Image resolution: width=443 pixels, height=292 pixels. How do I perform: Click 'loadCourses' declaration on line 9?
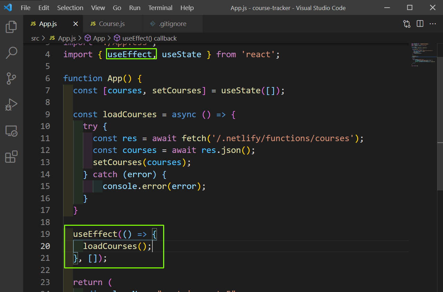(x=130, y=114)
